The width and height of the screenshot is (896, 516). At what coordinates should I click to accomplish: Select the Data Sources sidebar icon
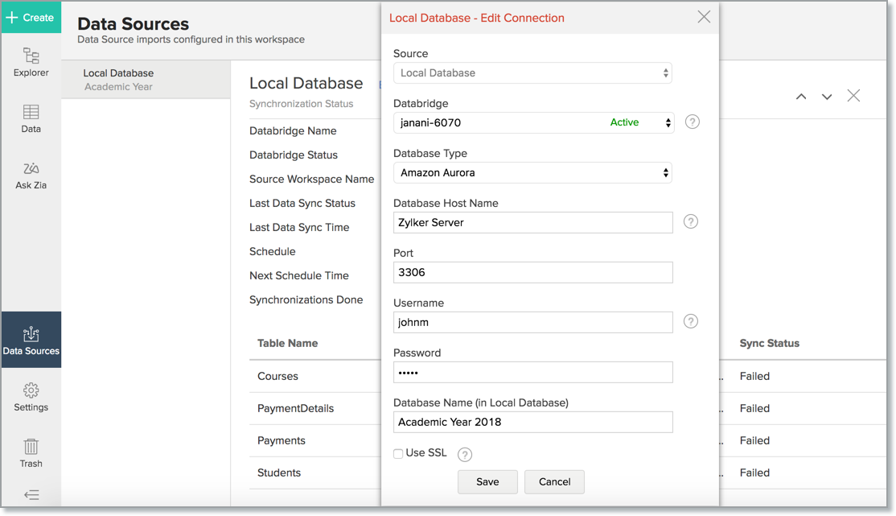coord(31,340)
